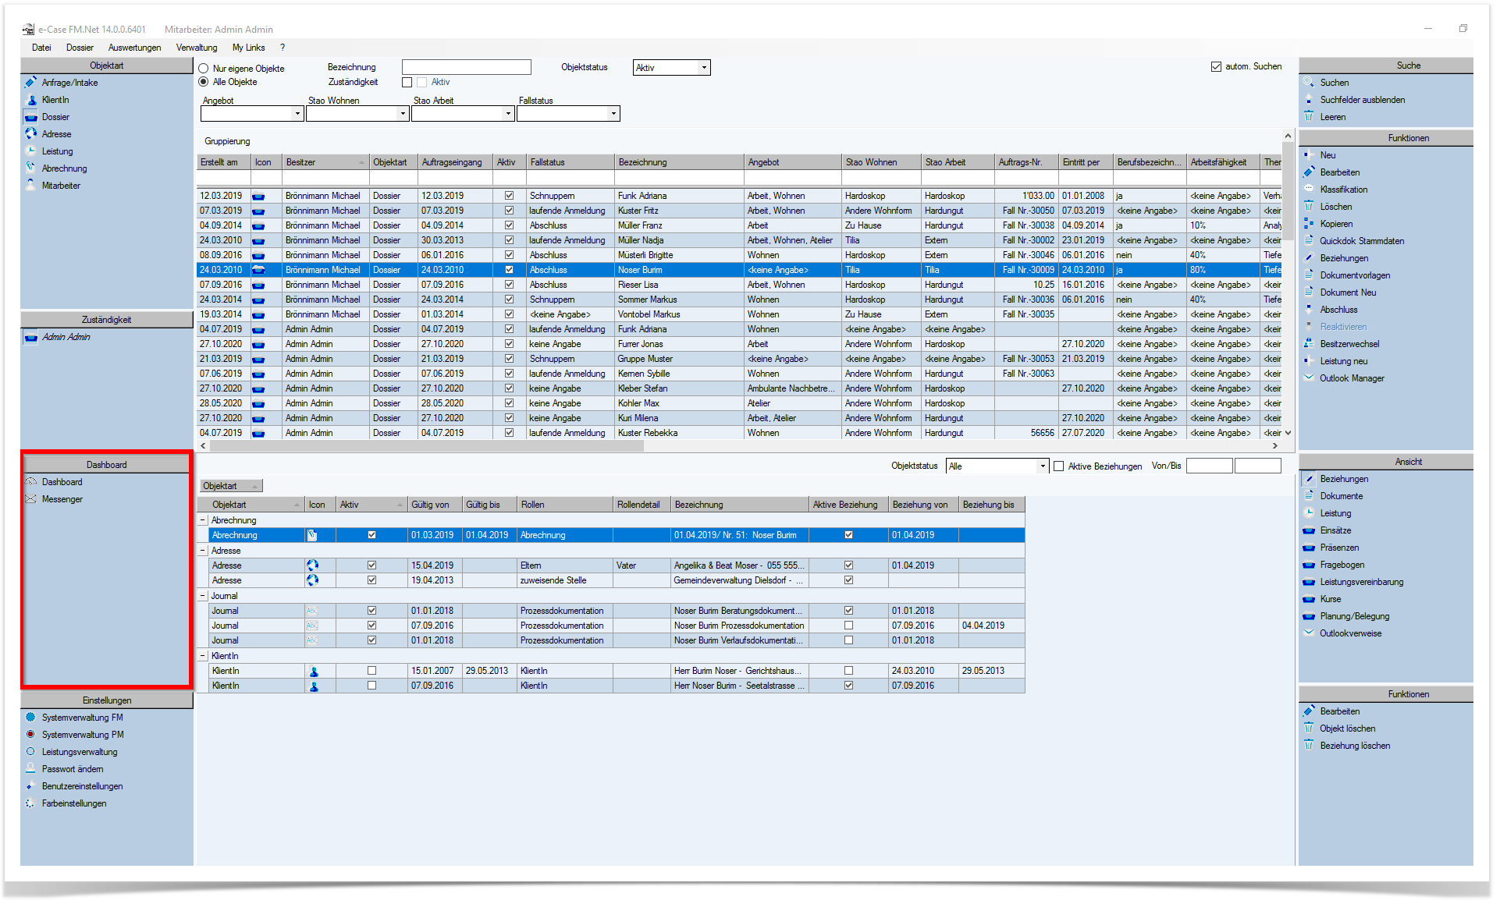Click the Besitzerwechsel icon

(1309, 344)
